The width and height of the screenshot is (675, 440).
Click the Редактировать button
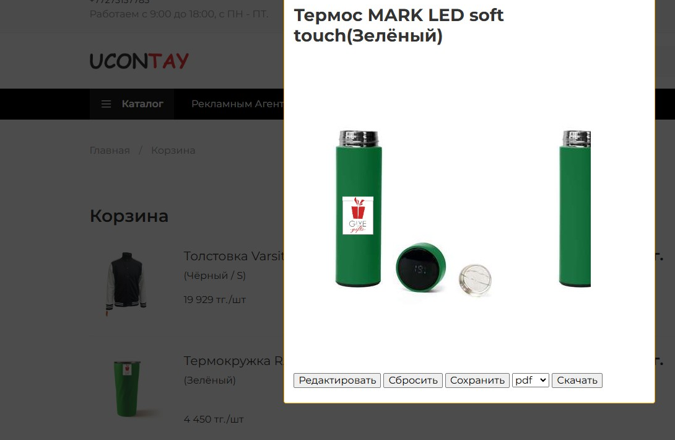[337, 381]
